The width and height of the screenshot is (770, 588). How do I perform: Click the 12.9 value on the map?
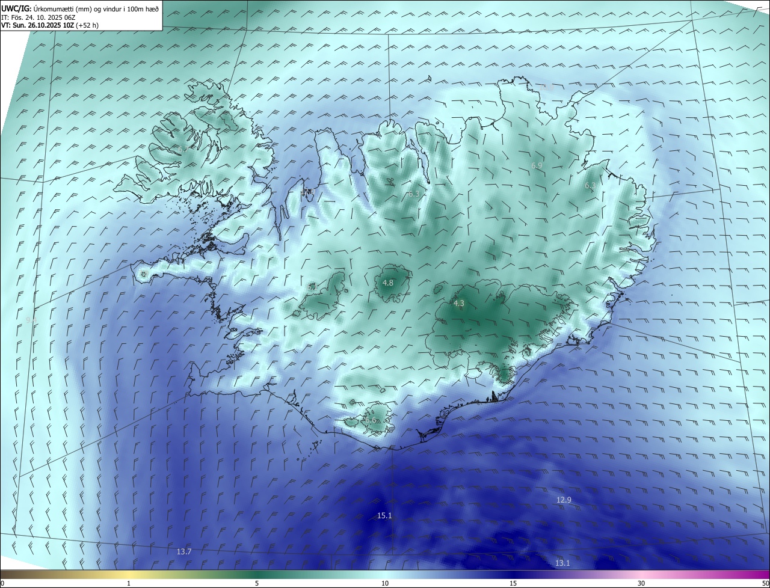[x=564, y=500]
